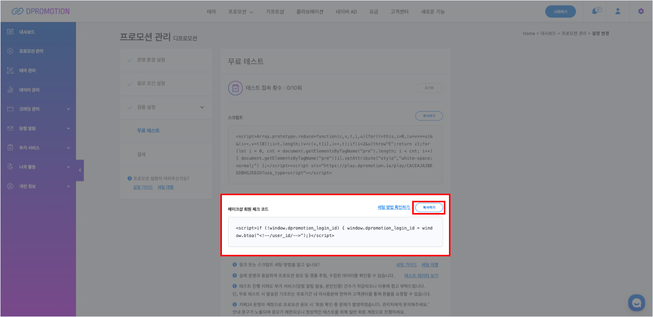Copy the 메이크샵 회원 체크 코드 script
Image resolution: width=653 pixels, height=317 pixels.
[x=429, y=207]
